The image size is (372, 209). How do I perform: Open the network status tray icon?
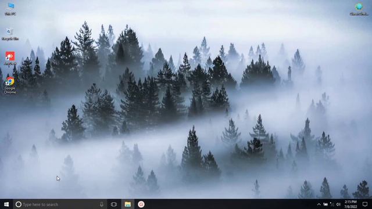(332, 204)
